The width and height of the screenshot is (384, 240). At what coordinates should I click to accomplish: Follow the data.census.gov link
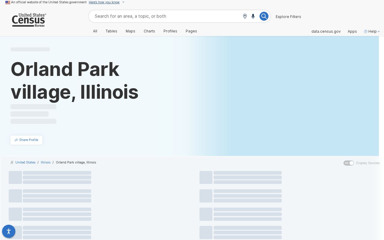click(326, 31)
